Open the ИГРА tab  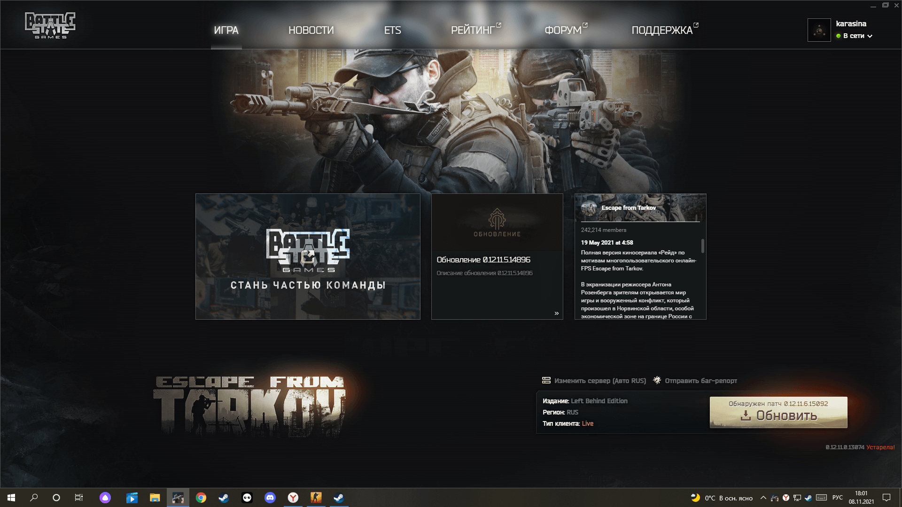(226, 30)
